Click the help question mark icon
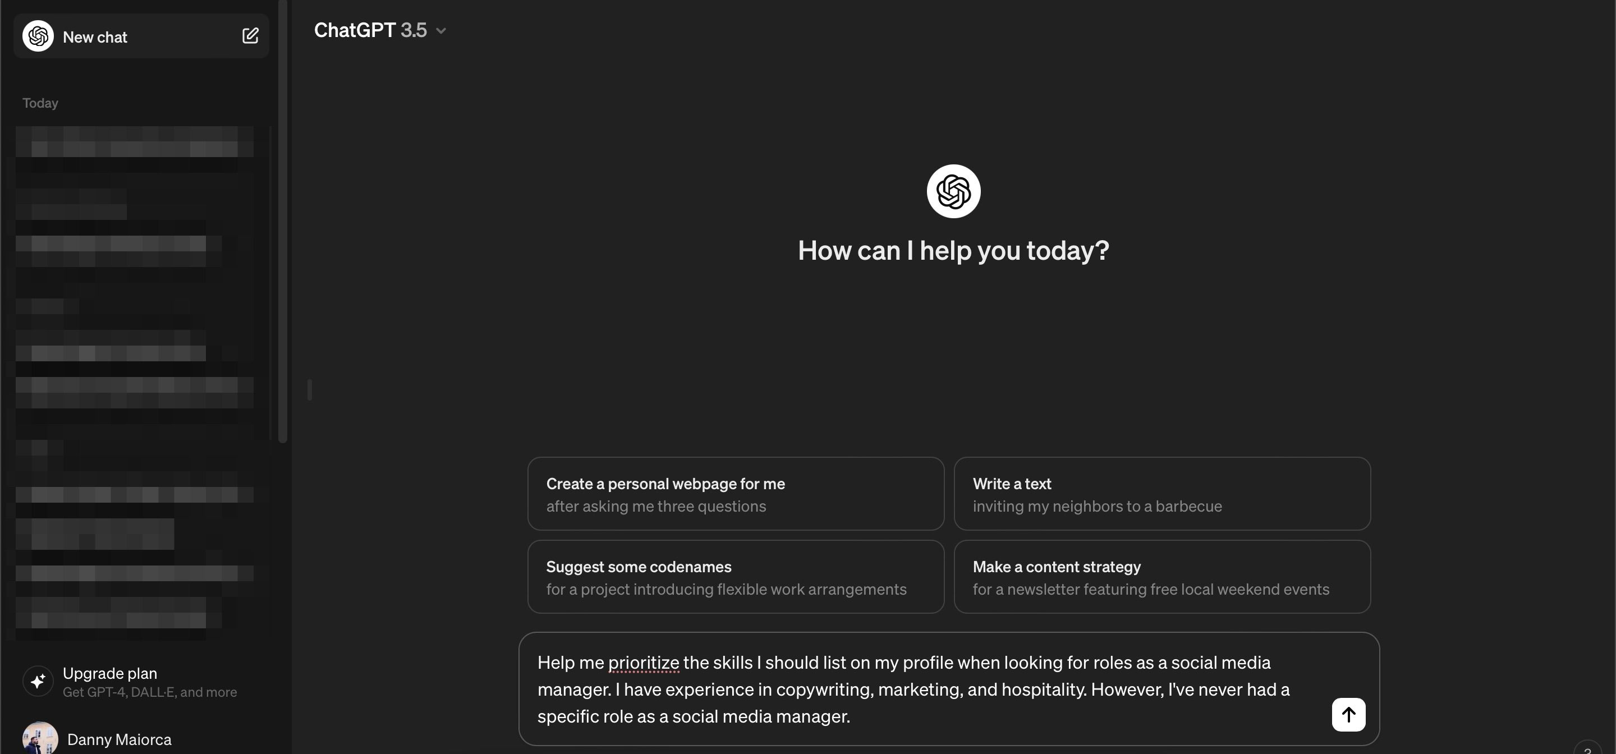Screen dimensions: 1616x754 (1588, 748)
